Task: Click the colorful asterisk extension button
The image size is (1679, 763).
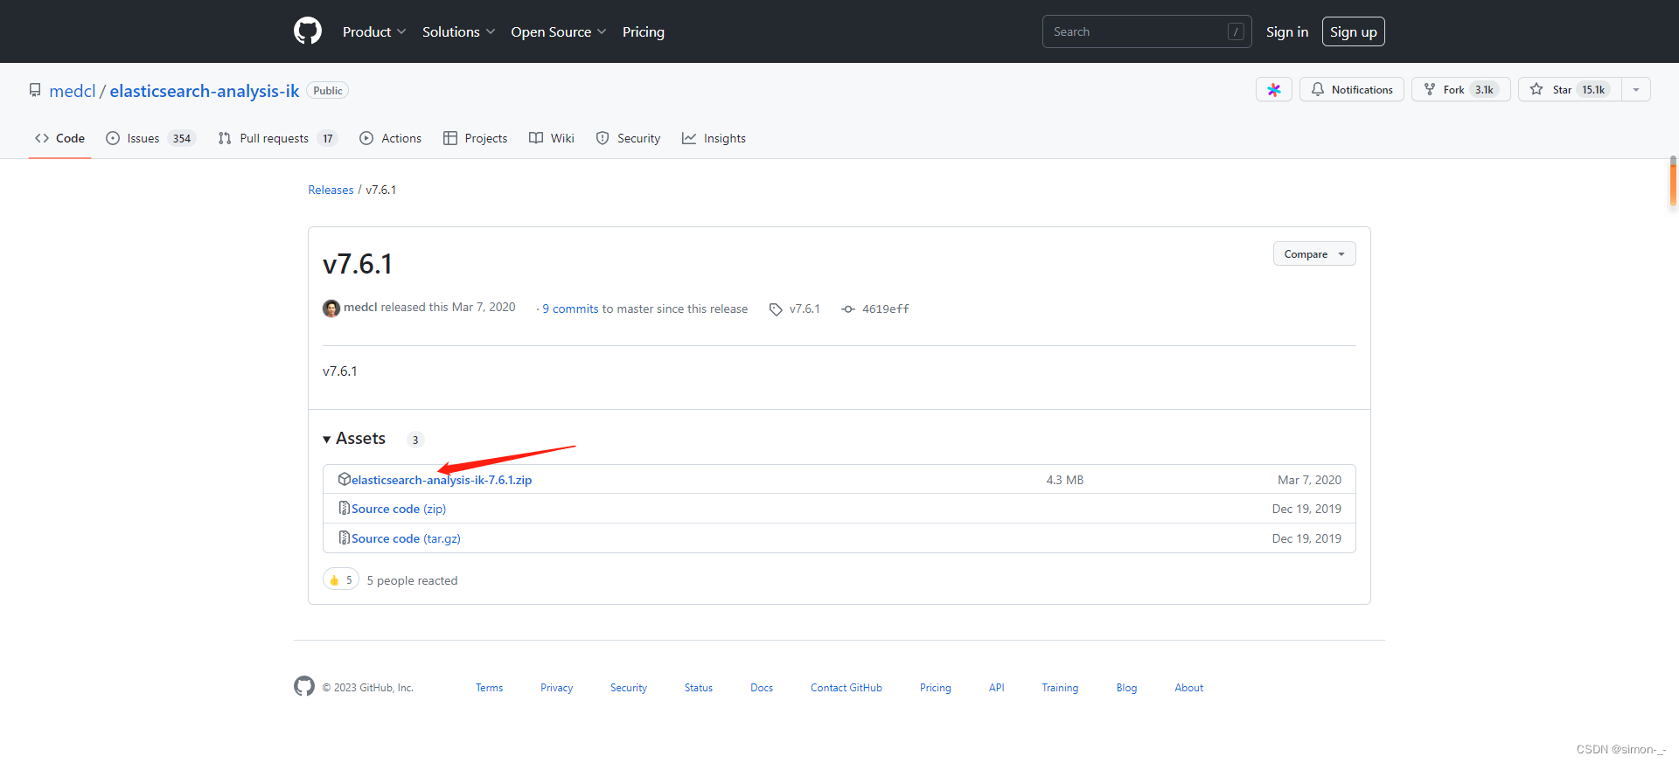Action: (1274, 89)
